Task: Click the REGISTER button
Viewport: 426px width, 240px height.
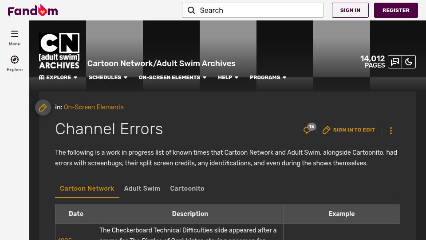Action: (396, 10)
